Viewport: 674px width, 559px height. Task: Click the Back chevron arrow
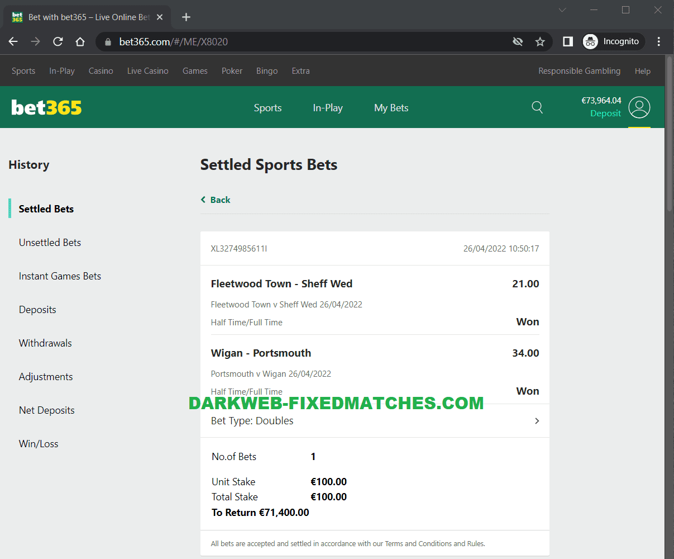pos(203,200)
